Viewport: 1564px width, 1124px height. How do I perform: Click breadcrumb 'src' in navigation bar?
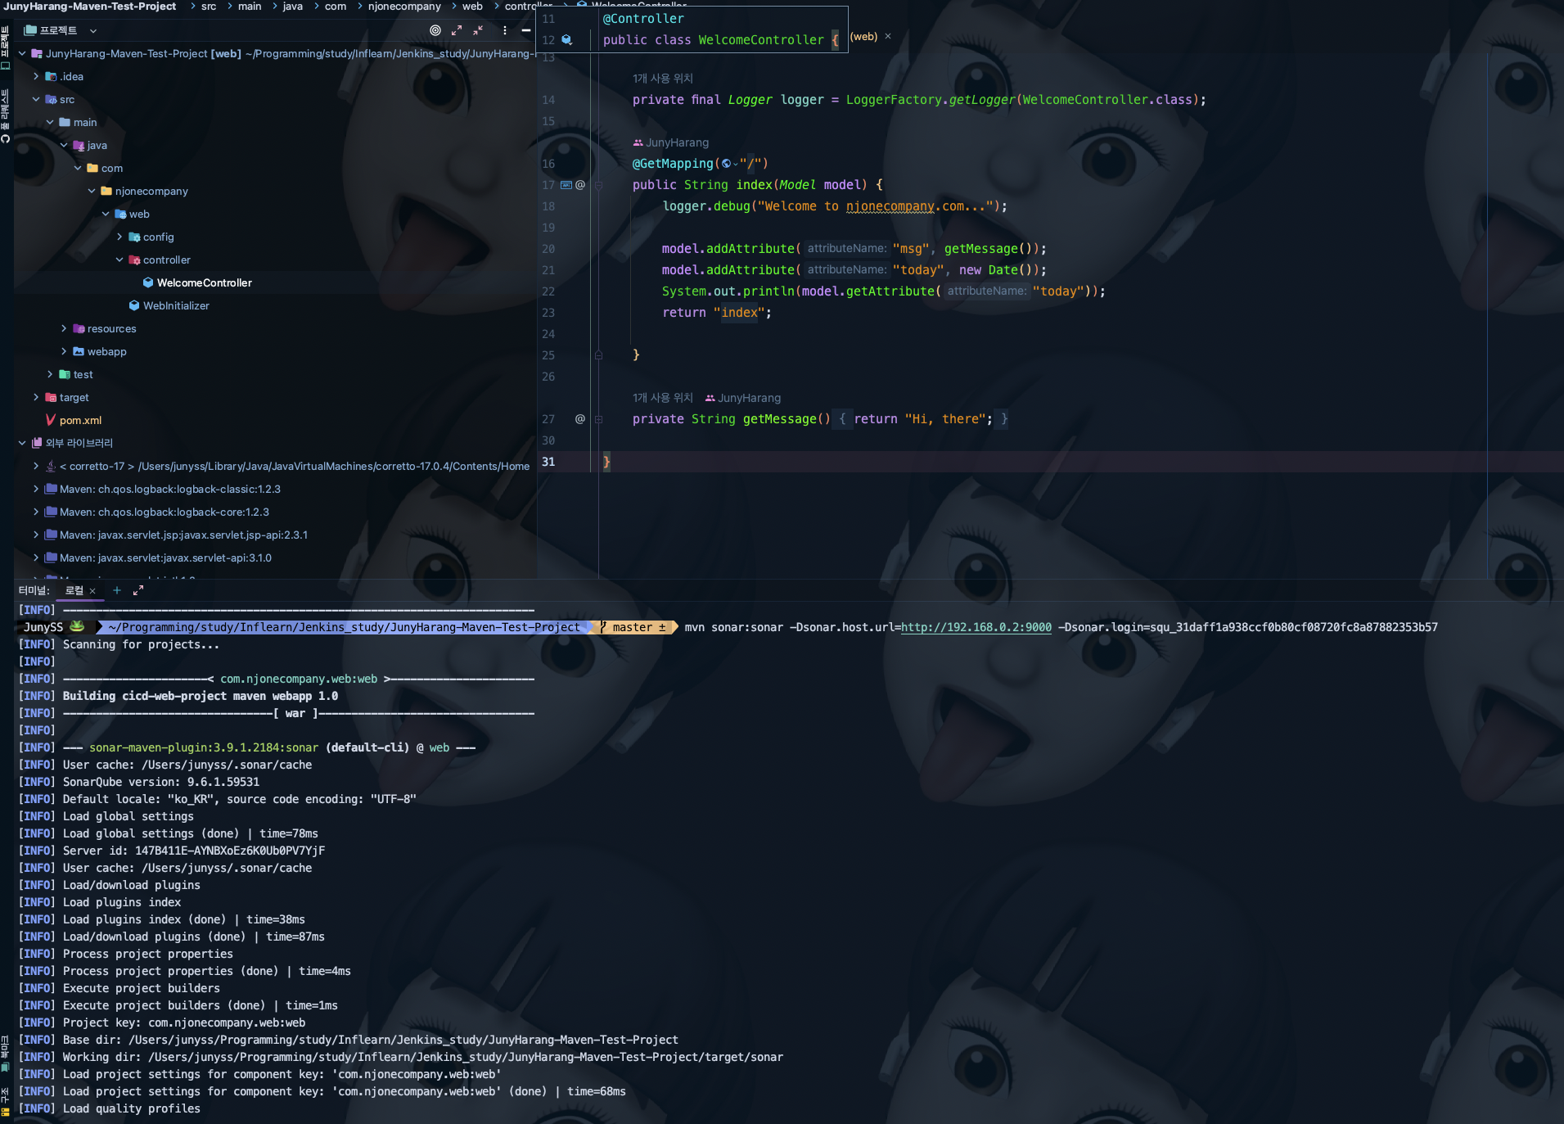[x=209, y=7]
